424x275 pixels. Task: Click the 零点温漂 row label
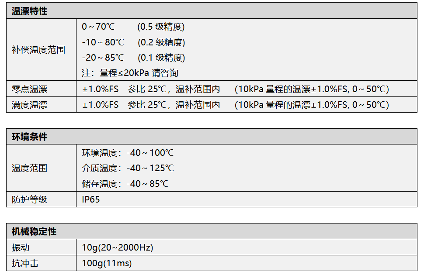pyautogui.click(x=29, y=89)
